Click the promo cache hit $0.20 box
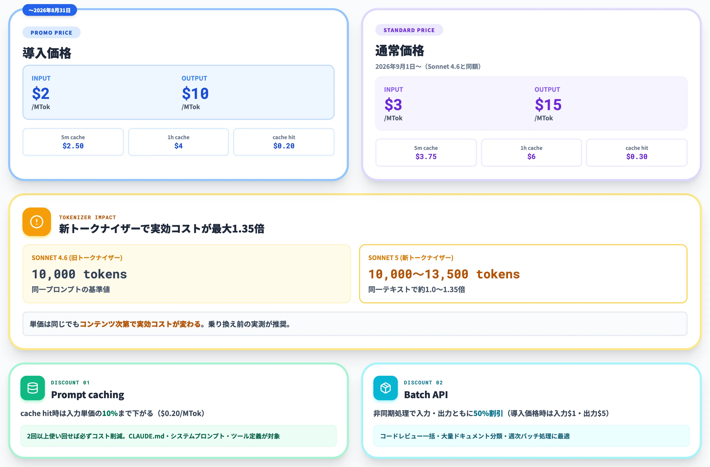Screen dimensions: 710x467 coord(284,142)
